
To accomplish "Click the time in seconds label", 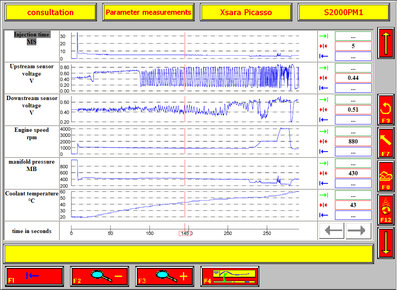I will (32, 231).
